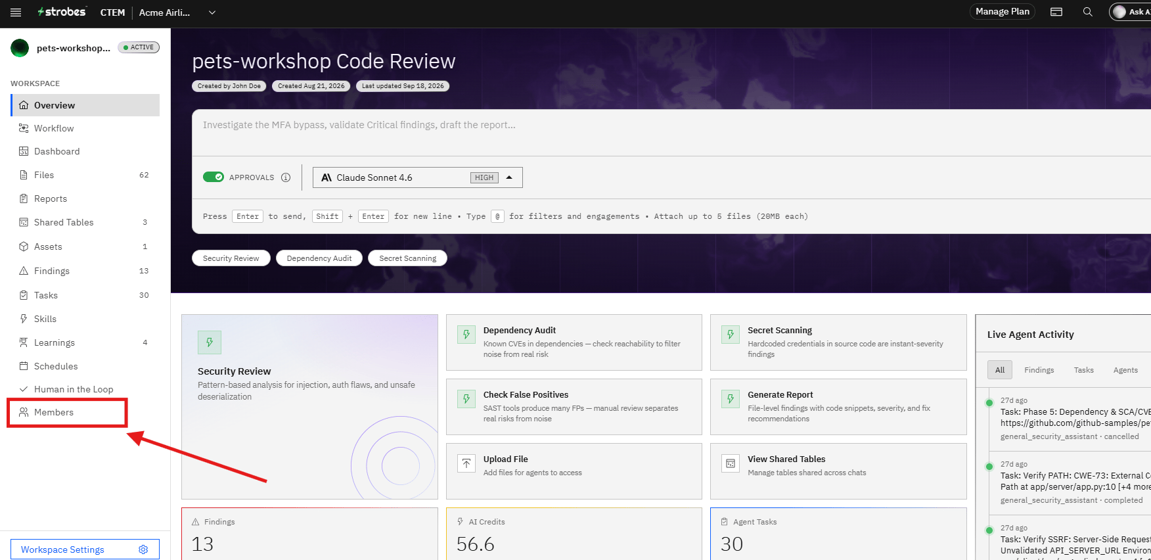Click the Generate Report card icon

731,399
